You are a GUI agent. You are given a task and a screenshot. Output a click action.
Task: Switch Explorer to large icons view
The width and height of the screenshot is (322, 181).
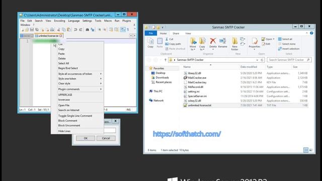pyautogui.click(x=311, y=150)
